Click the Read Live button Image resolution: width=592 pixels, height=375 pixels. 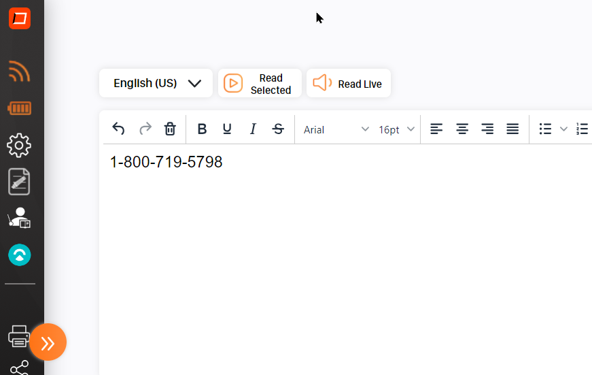tap(349, 83)
